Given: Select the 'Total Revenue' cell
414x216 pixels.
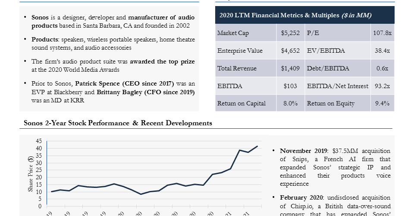Looking at the screenshot, I should pos(246,68).
